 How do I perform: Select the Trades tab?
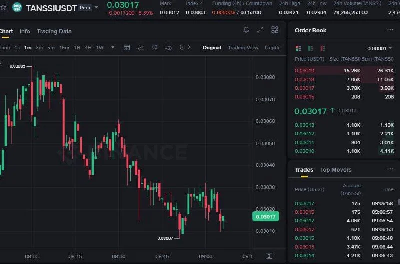point(304,170)
